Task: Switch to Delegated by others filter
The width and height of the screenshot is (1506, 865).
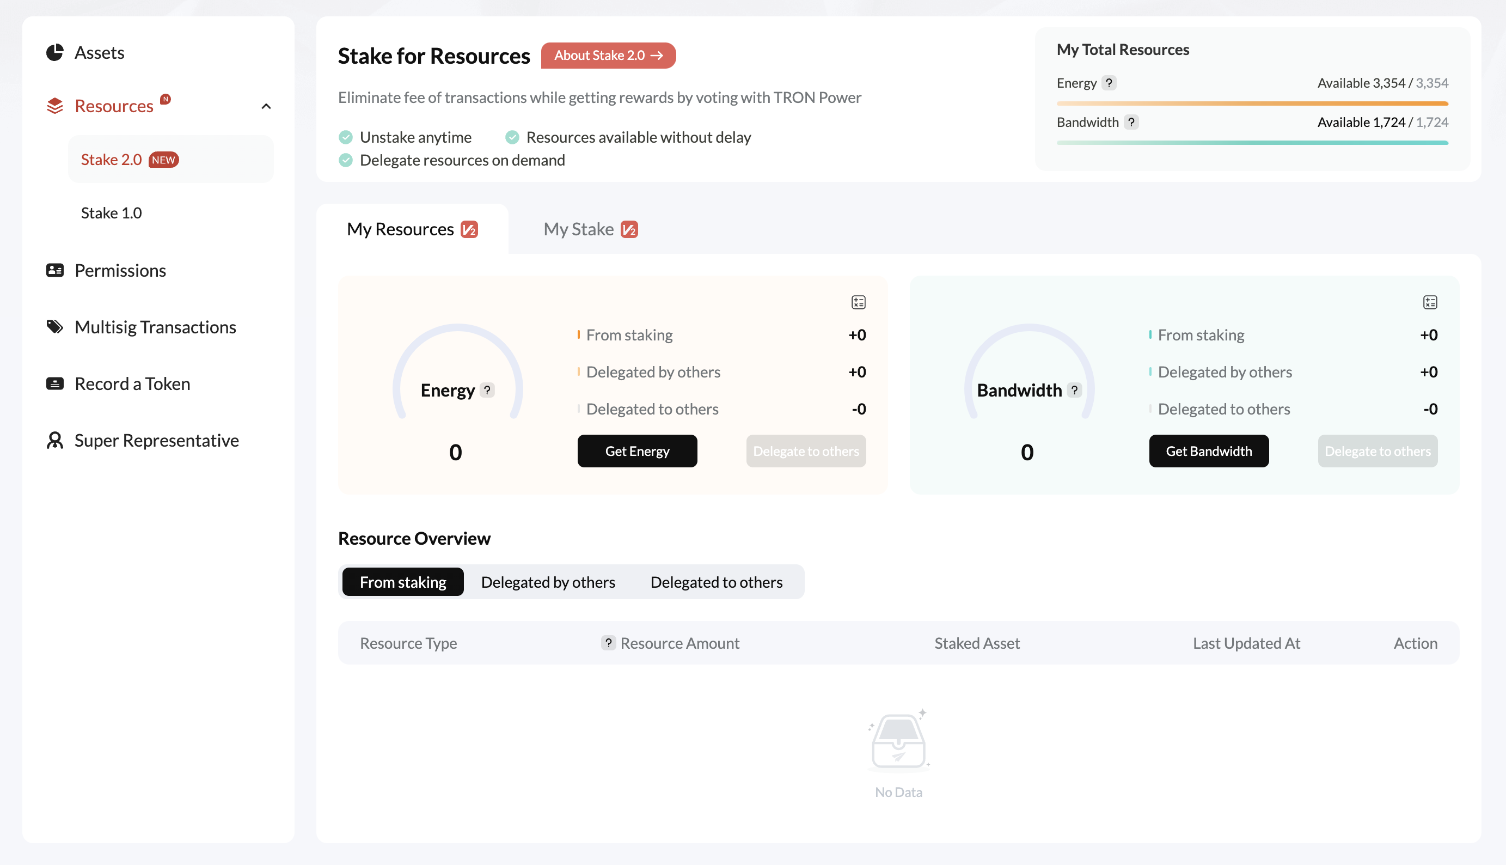Action: coord(548,582)
